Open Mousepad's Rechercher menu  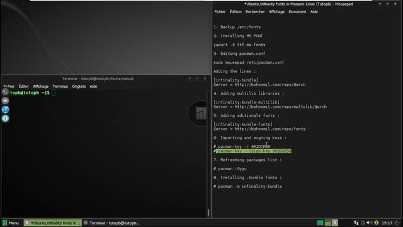tap(255, 12)
